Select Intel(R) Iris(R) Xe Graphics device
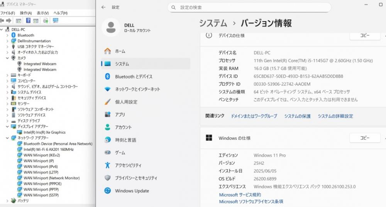Image resolution: width=386 pixels, height=207 pixels. [x=44, y=132]
